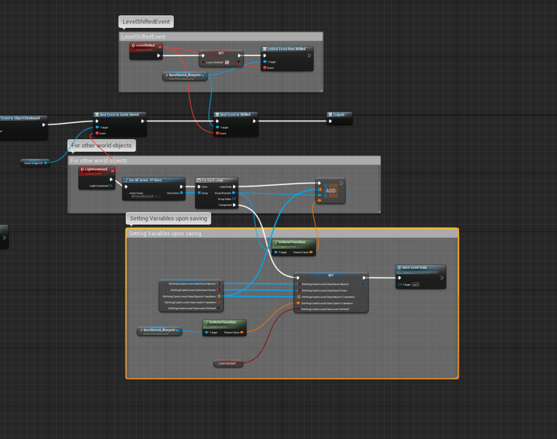
Task: Click the Save Level Data node icon
Action: click(x=399, y=268)
